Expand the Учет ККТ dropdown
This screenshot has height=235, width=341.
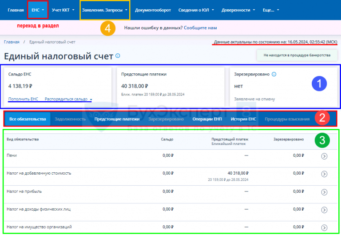tap(63, 10)
